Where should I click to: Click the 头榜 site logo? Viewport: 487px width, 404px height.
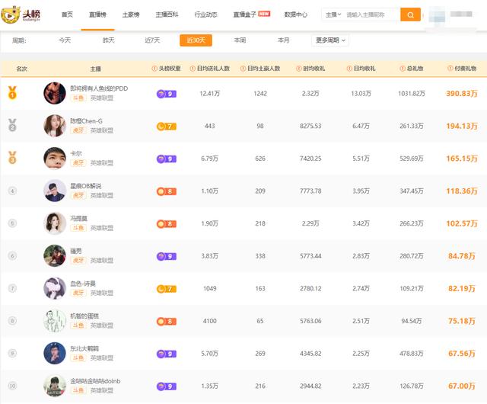[21, 14]
